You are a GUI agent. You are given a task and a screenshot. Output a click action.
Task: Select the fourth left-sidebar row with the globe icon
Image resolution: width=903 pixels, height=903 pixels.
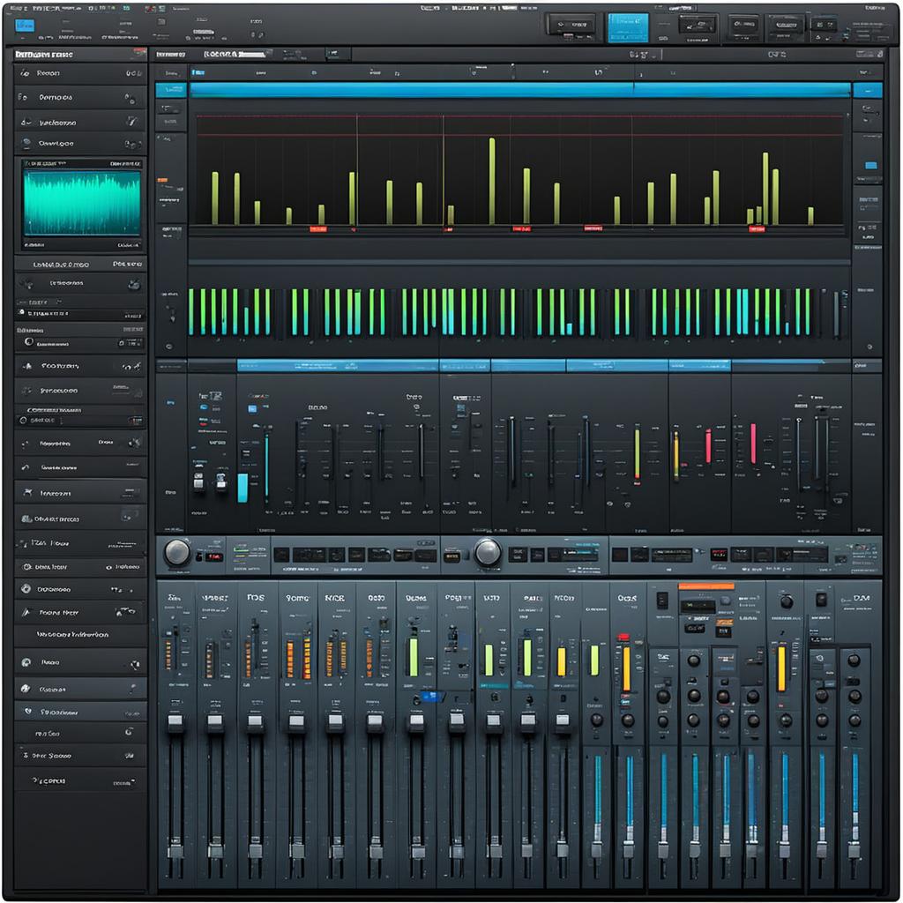pyautogui.click(x=80, y=144)
